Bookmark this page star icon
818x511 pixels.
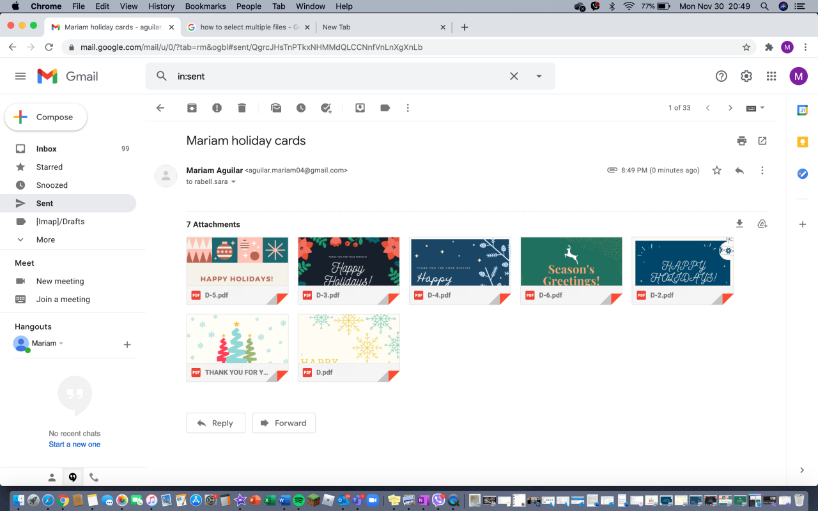(746, 47)
